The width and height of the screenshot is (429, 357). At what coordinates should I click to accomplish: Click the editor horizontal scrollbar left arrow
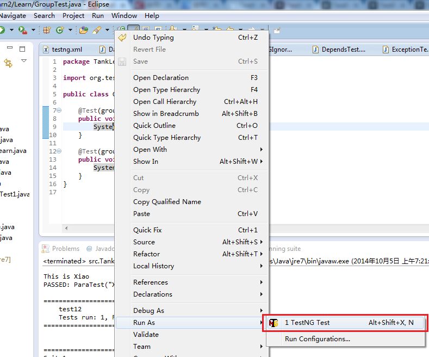tap(66, 228)
